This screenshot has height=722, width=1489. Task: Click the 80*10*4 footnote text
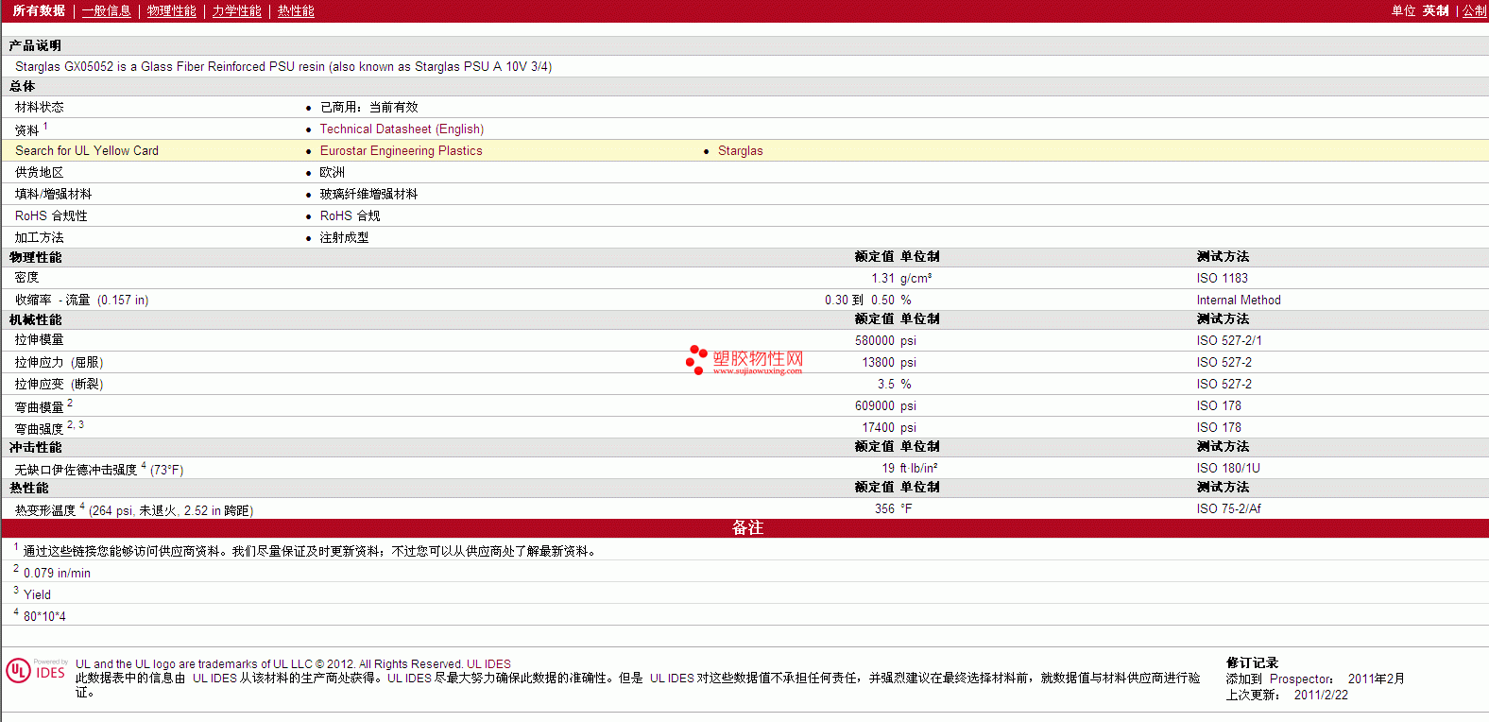tap(44, 617)
